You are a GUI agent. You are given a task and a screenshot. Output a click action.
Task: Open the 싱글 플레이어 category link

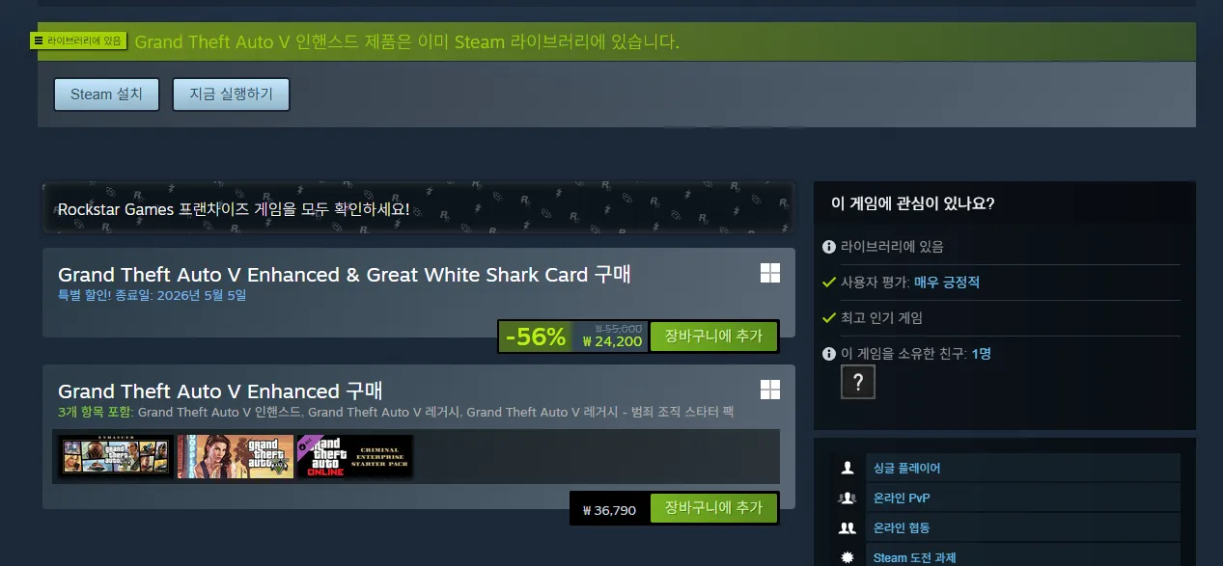[906, 468]
